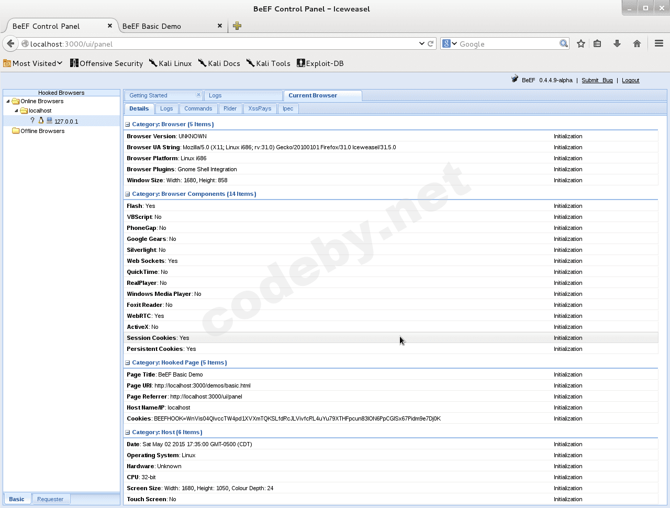Open the downloads arrow icon
This screenshot has width=670, height=508.
tap(617, 44)
